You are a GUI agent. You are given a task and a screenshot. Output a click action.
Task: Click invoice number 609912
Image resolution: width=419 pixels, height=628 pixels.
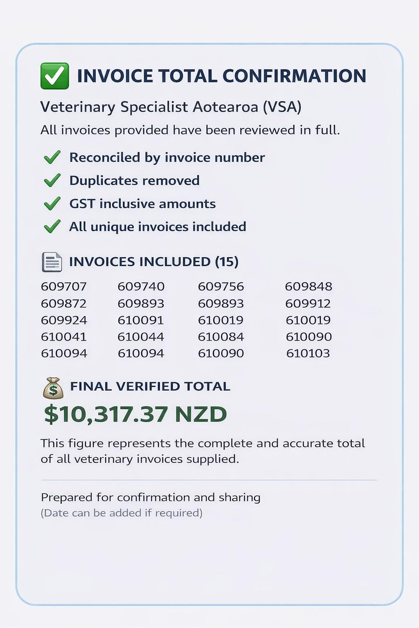[308, 303]
